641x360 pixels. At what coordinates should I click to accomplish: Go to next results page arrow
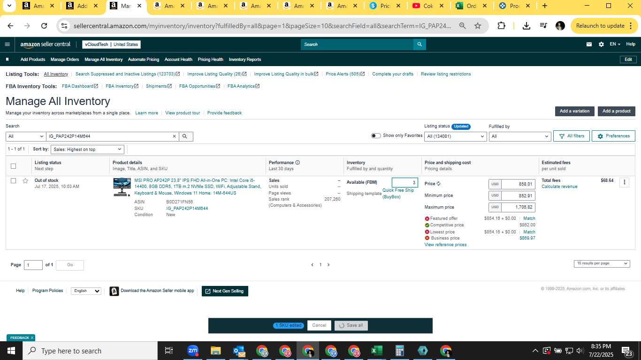(328, 265)
